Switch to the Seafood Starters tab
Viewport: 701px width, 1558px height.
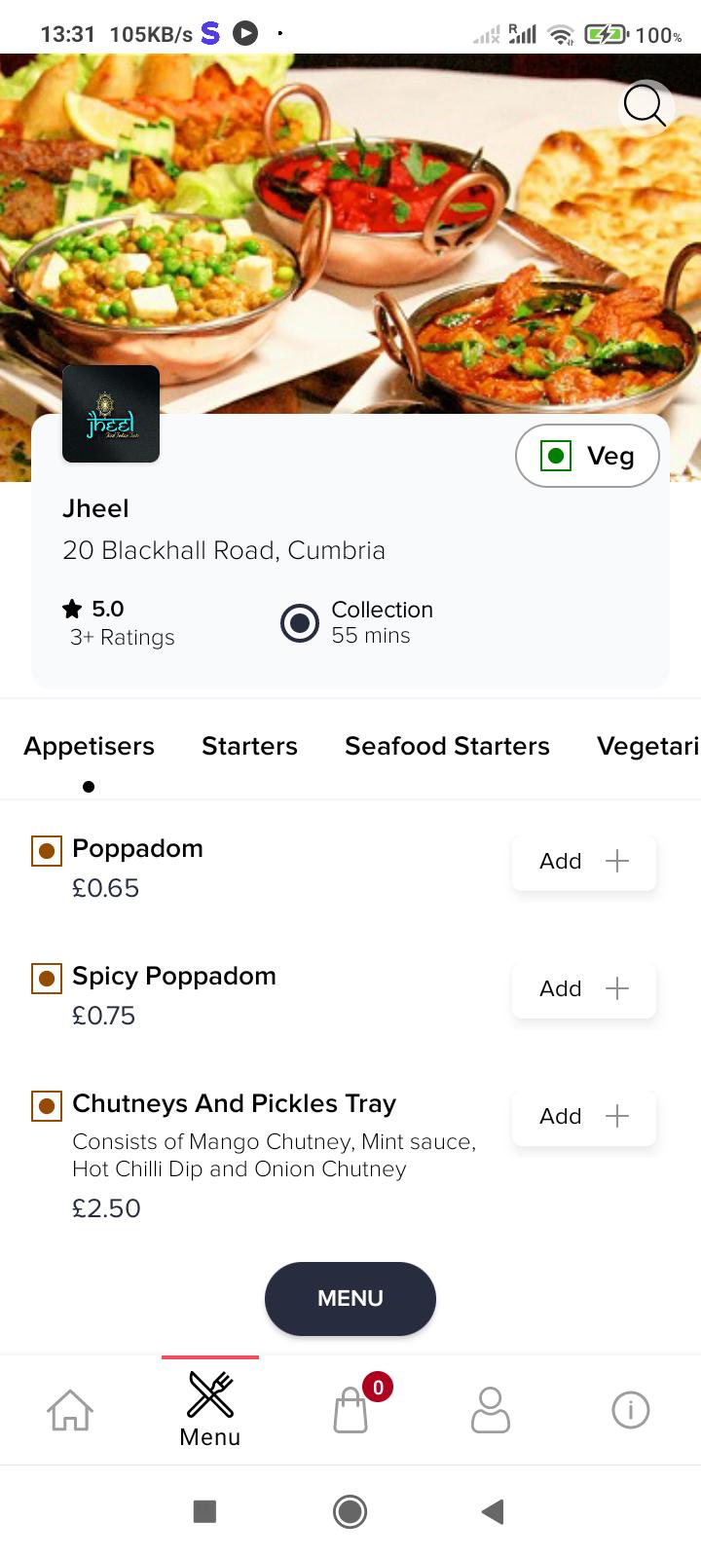tap(447, 746)
